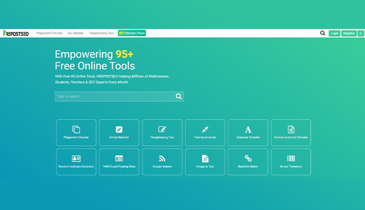The width and height of the screenshot is (365, 210).
Task: Launch the Image to Text tool
Action: [x=205, y=162]
